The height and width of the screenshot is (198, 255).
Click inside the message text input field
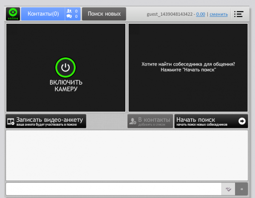(x=113, y=189)
